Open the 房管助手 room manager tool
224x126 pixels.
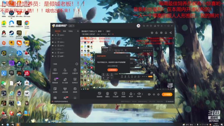(x=65, y=71)
